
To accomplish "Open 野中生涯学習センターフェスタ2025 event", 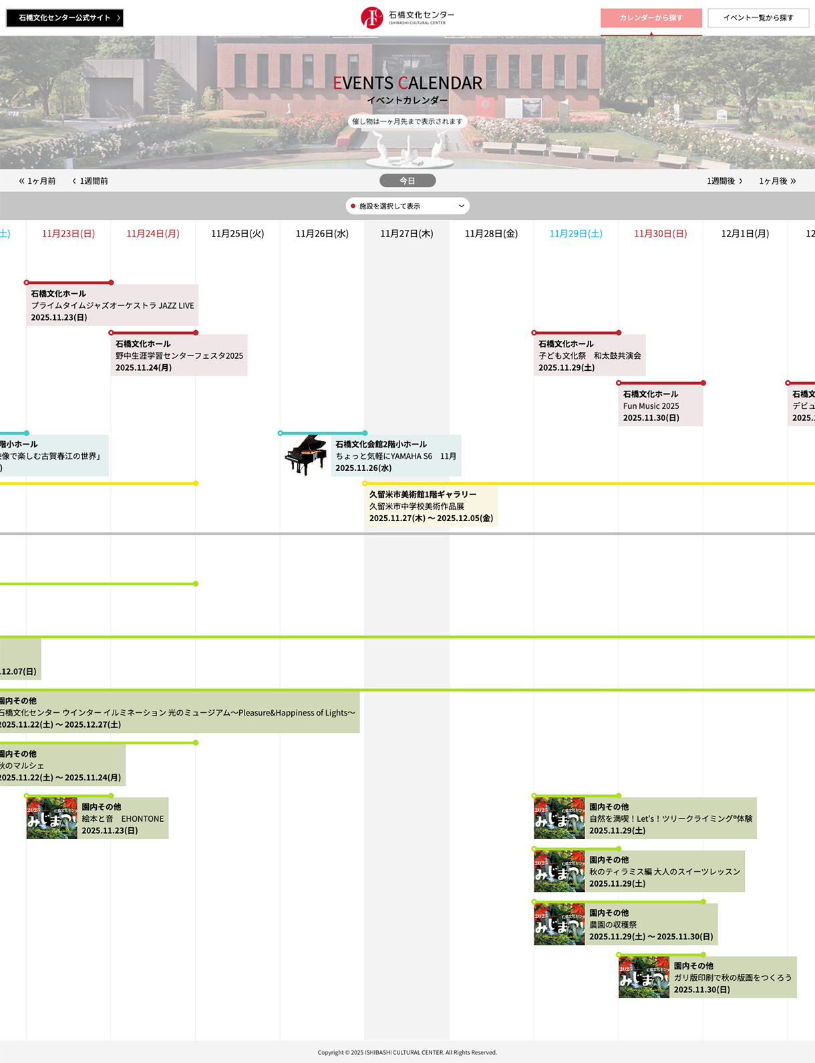I will point(179,355).
